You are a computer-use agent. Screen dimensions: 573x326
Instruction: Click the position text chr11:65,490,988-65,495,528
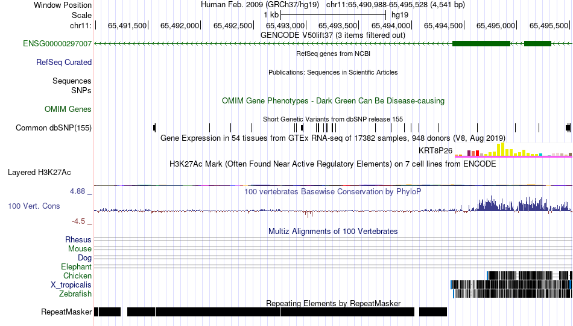[x=377, y=5]
